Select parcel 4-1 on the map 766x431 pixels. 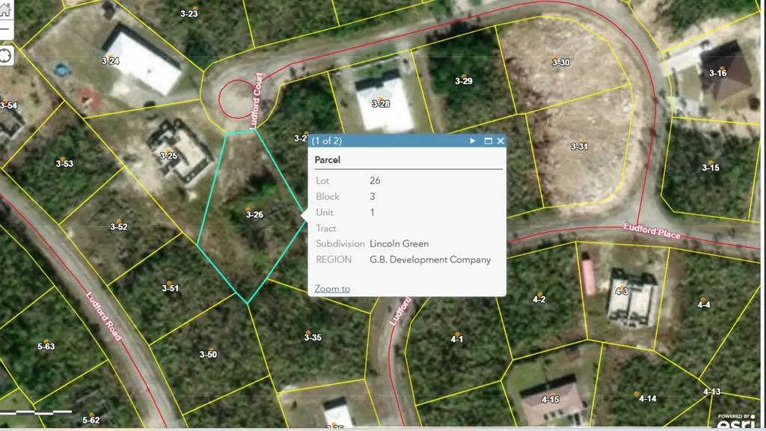[457, 339]
